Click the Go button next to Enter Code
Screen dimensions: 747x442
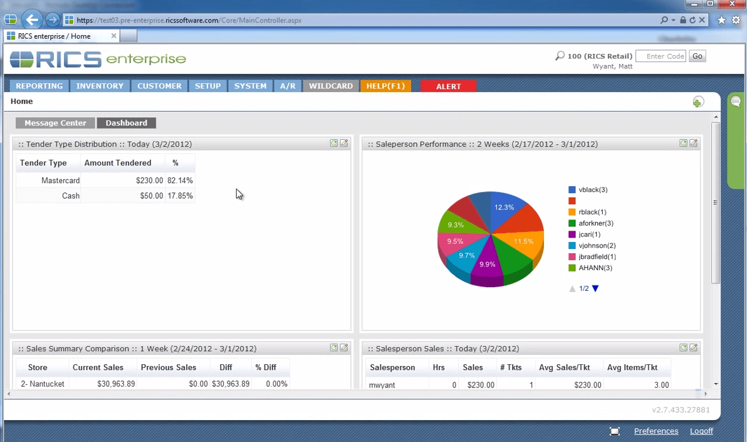pyautogui.click(x=697, y=56)
